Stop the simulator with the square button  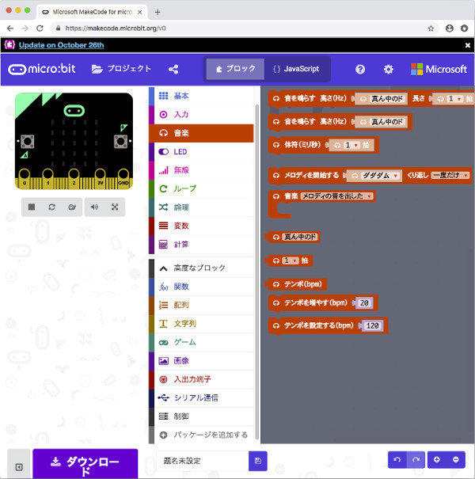[32, 207]
